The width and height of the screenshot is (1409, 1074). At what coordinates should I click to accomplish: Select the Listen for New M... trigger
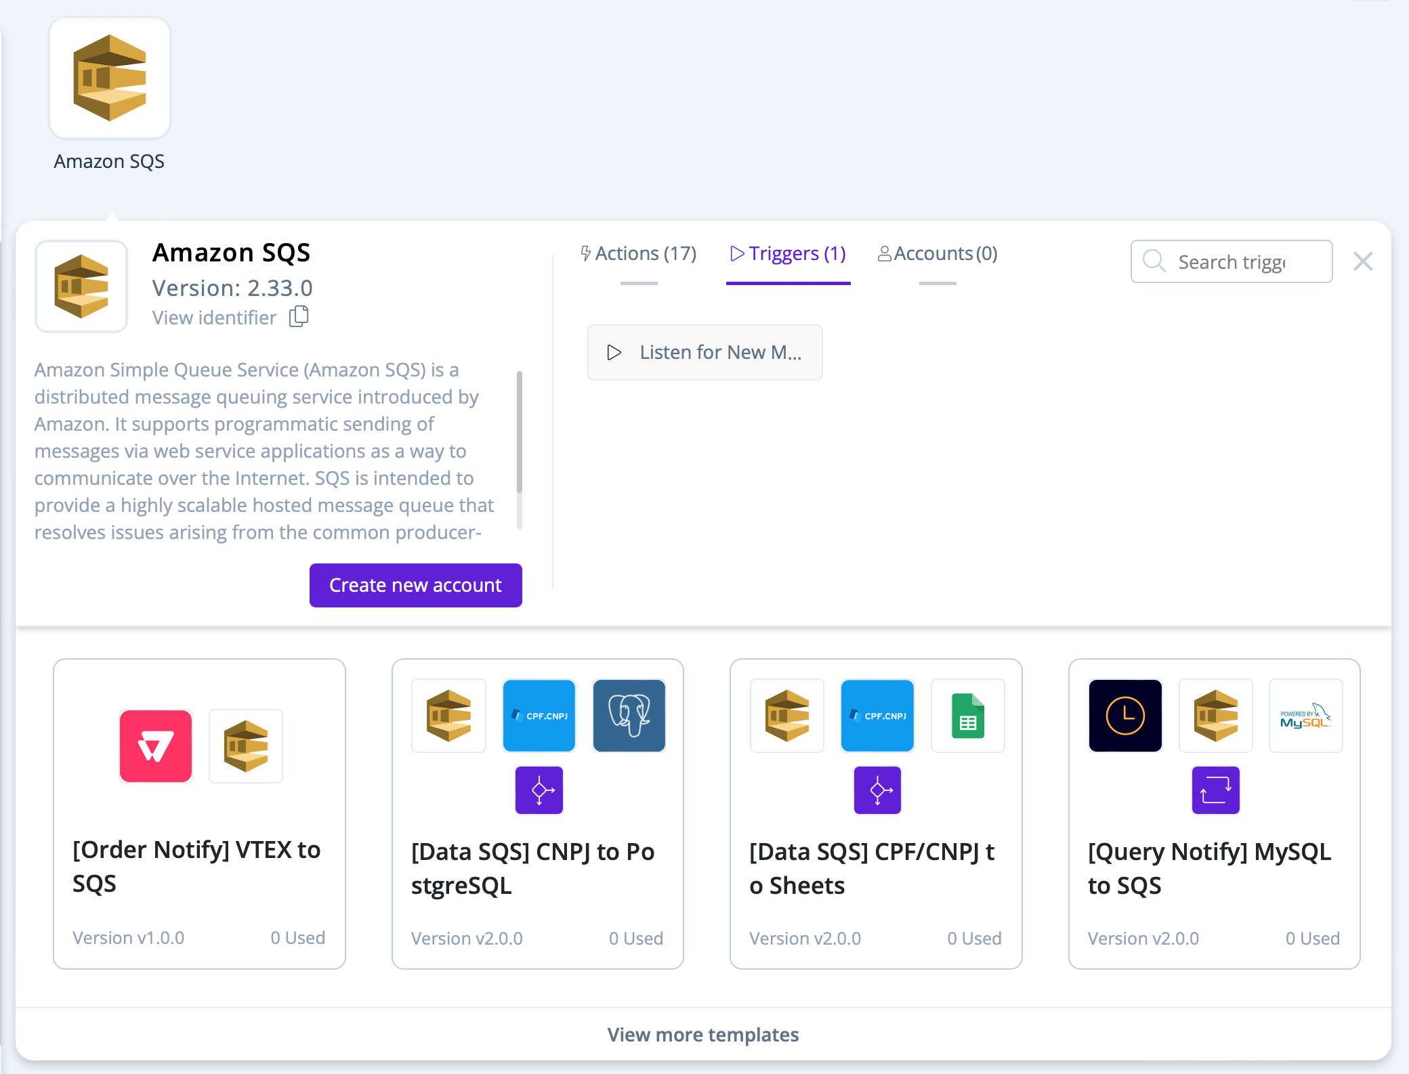coord(704,352)
